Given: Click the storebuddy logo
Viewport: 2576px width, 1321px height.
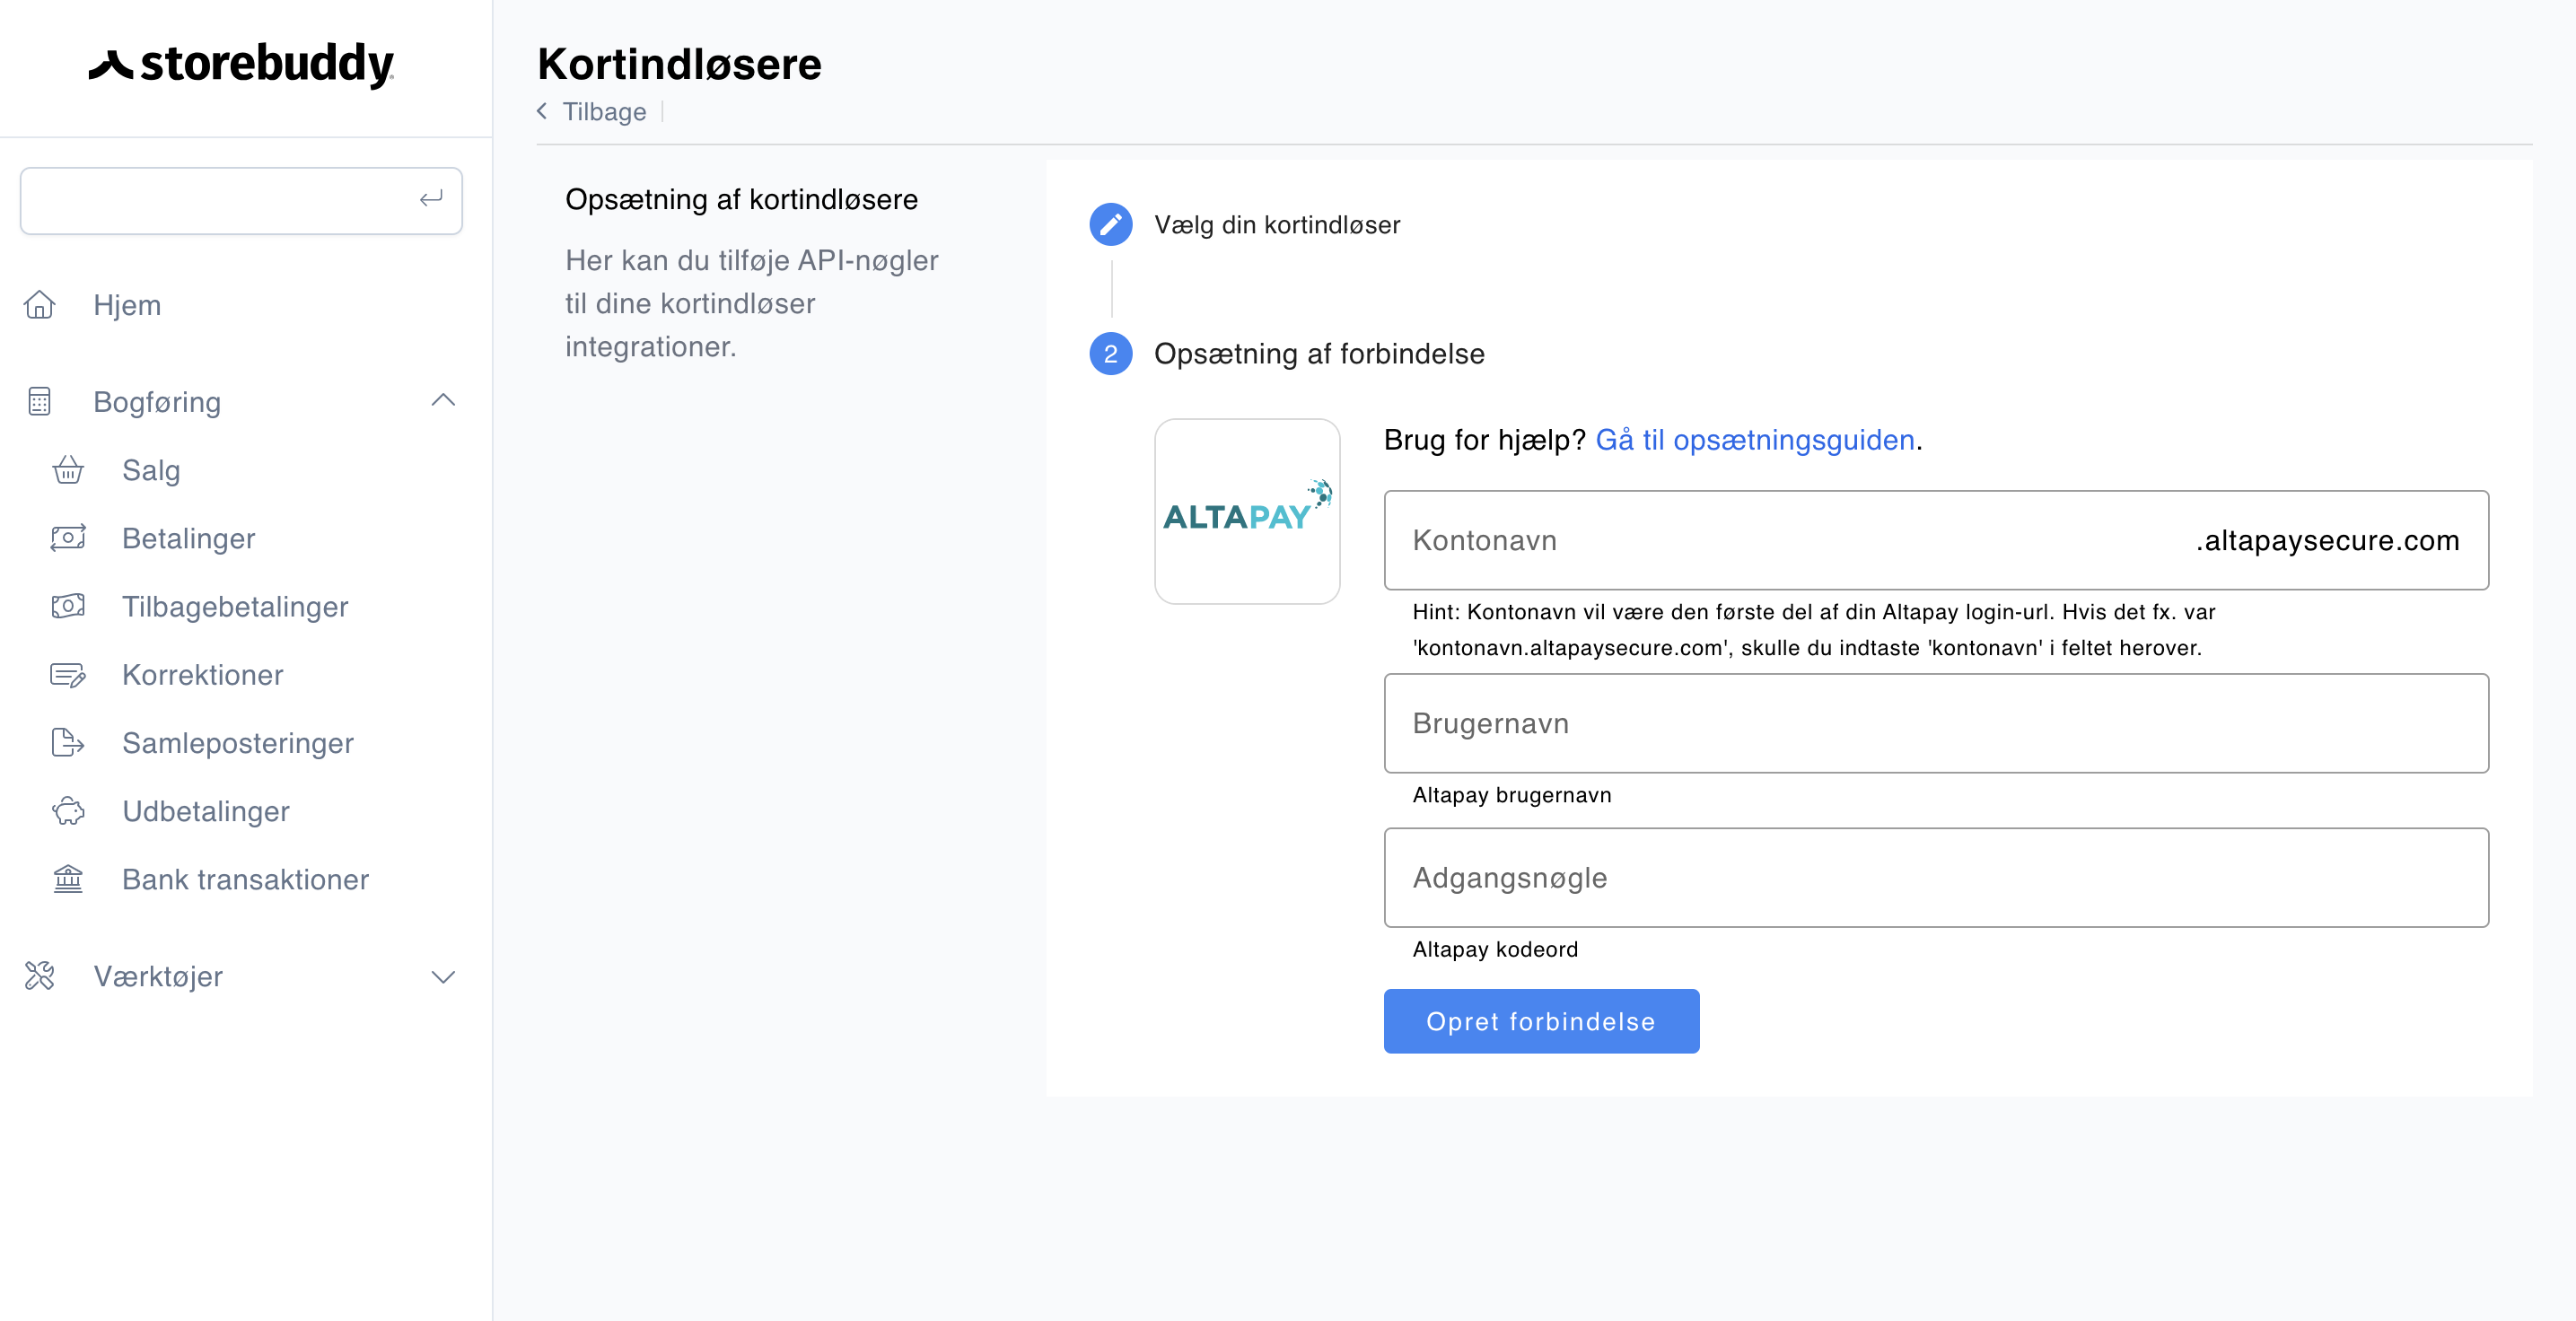Looking at the screenshot, I should click(x=242, y=65).
